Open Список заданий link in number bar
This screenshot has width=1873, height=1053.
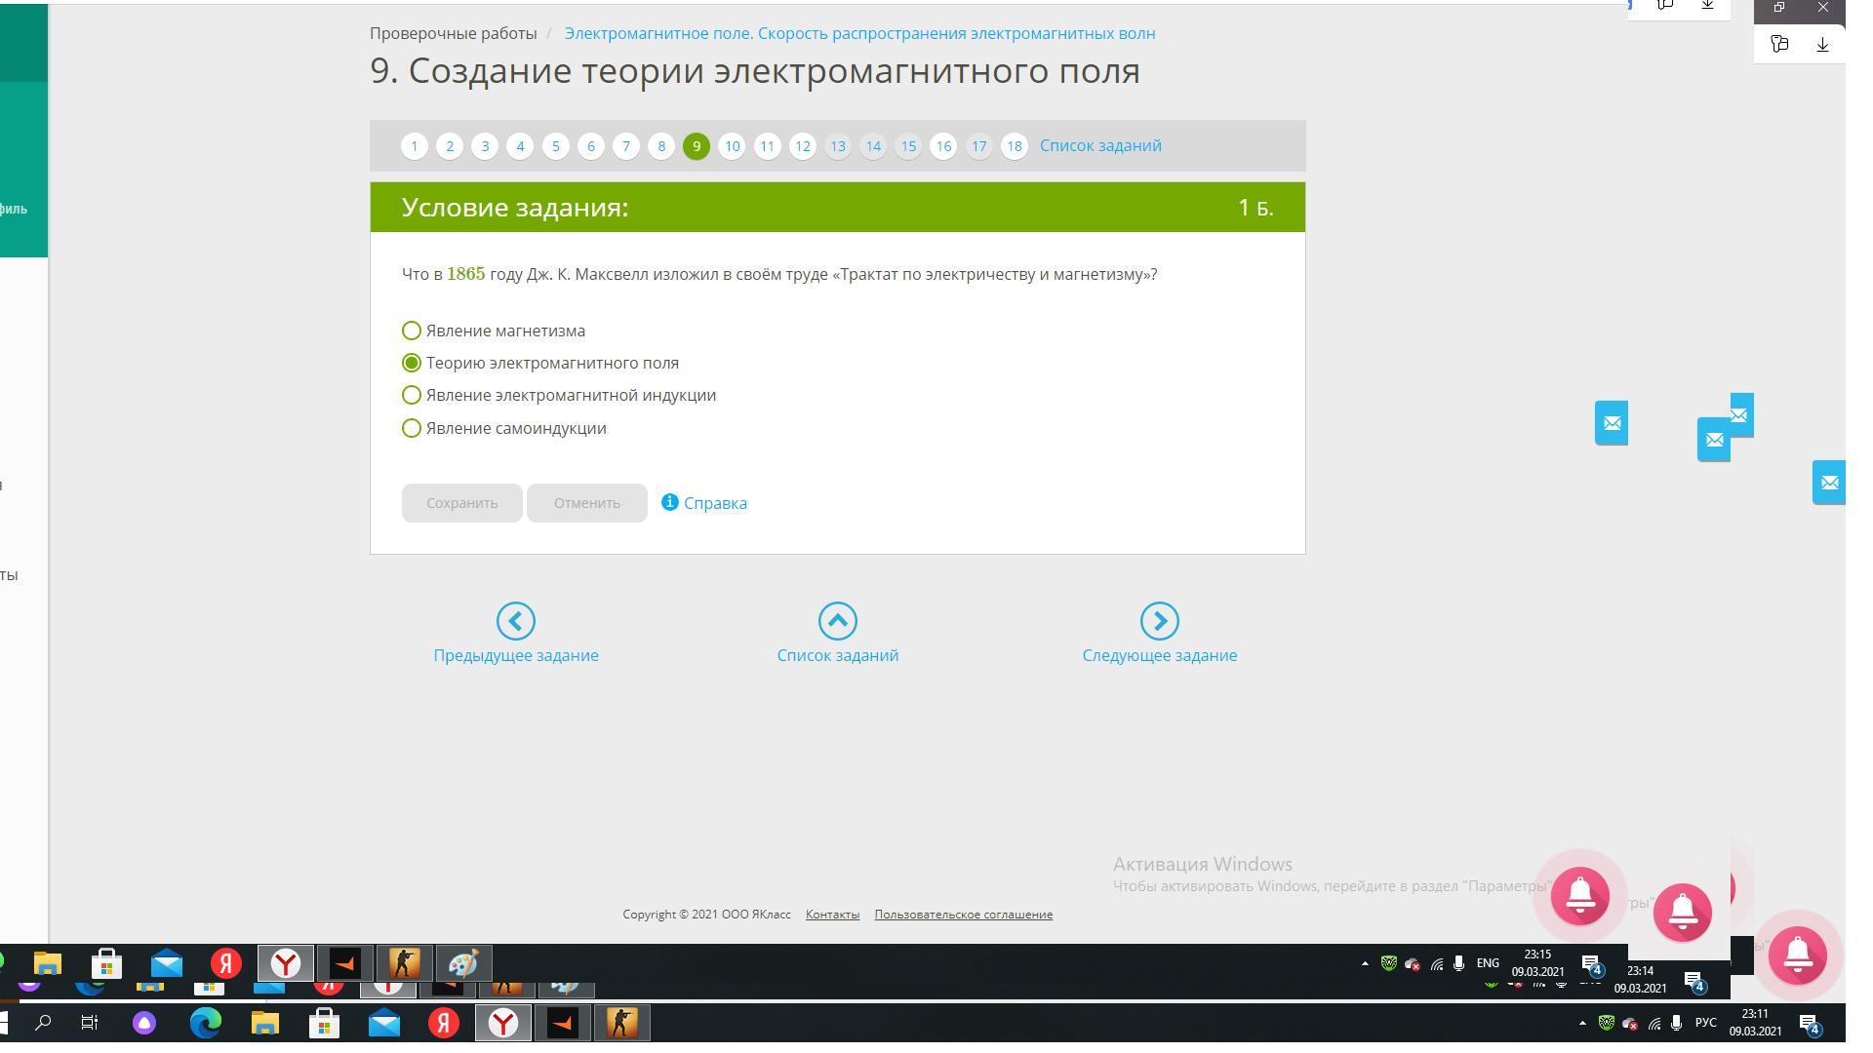(1099, 145)
